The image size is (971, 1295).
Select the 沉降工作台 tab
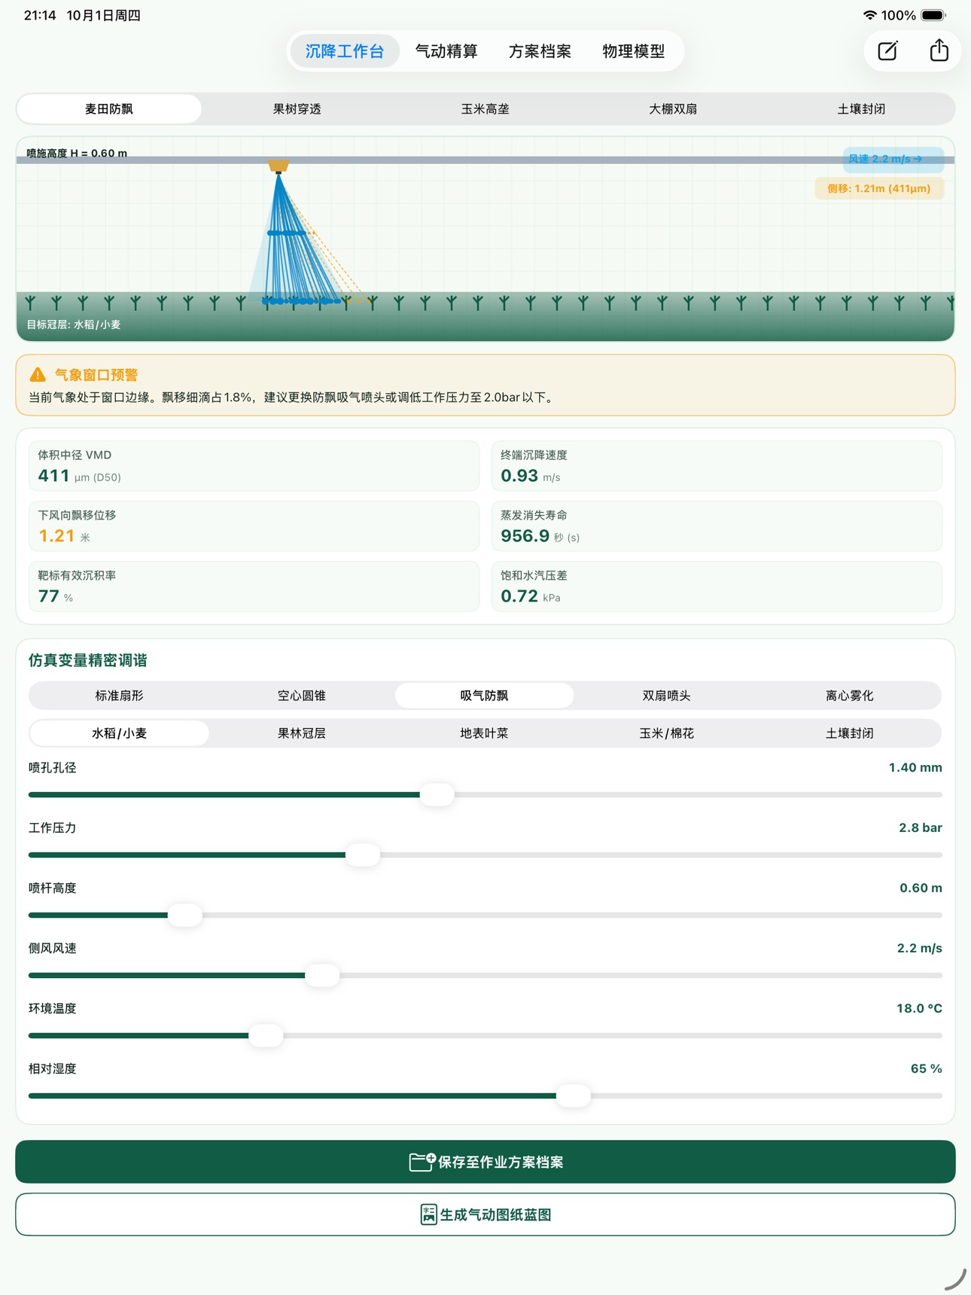(x=345, y=51)
